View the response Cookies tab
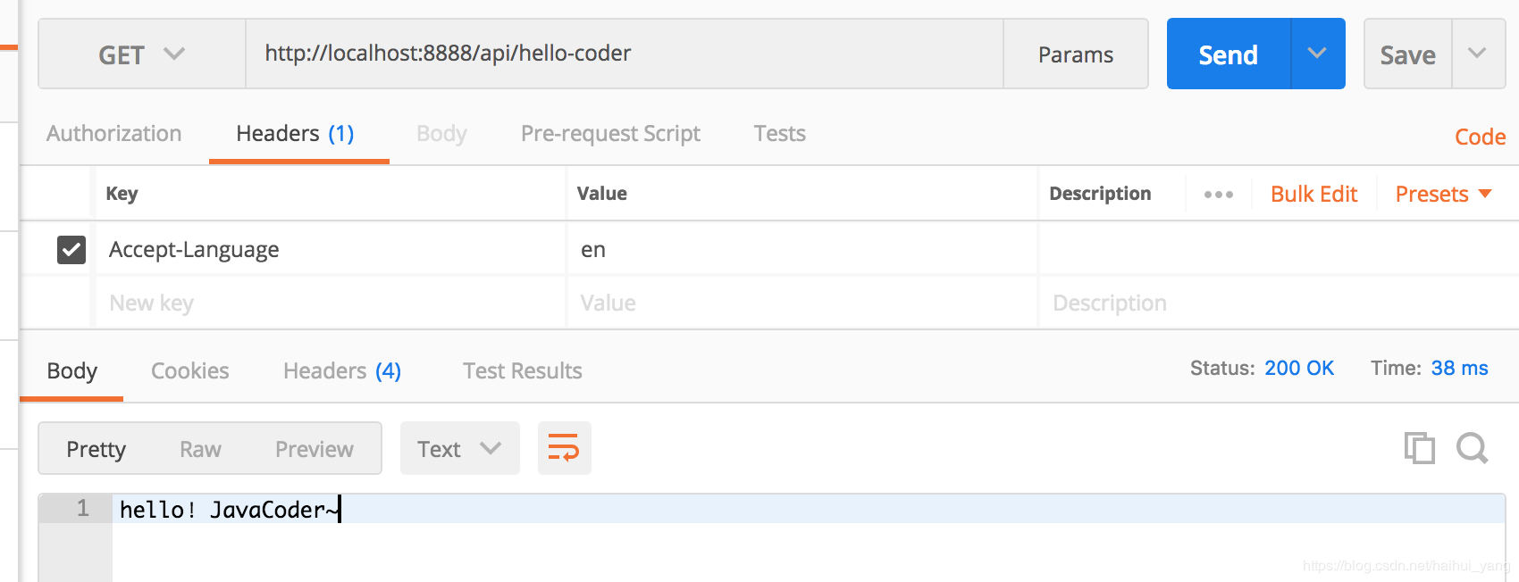The image size is (1519, 582). pos(189,371)
